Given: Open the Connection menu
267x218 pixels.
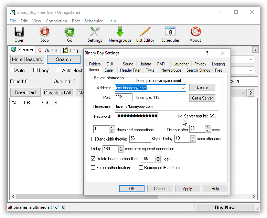Looking at the screenshot, I should coord(56,21).
